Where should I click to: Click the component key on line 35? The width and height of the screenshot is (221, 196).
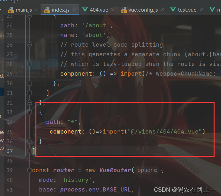tap(65, 132)
